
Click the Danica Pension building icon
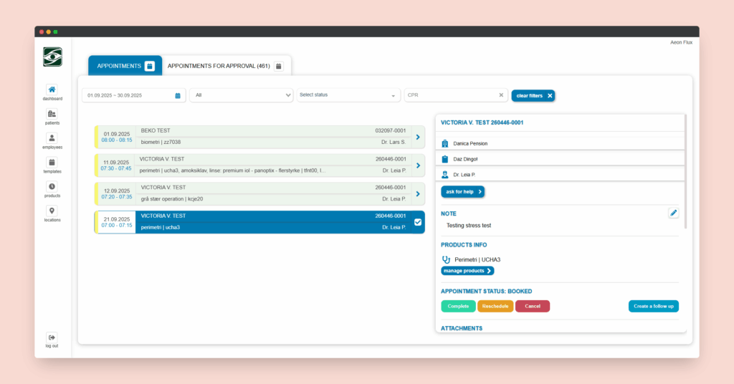click(x=444, y=143)
